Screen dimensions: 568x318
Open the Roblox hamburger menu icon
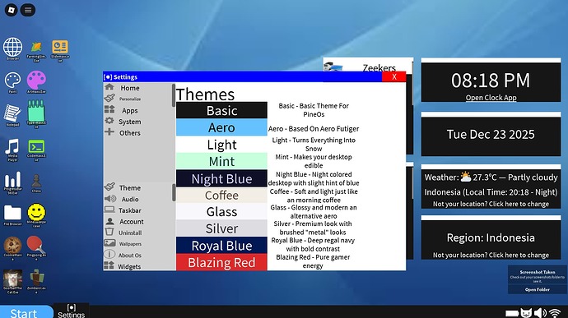point(28,10)
